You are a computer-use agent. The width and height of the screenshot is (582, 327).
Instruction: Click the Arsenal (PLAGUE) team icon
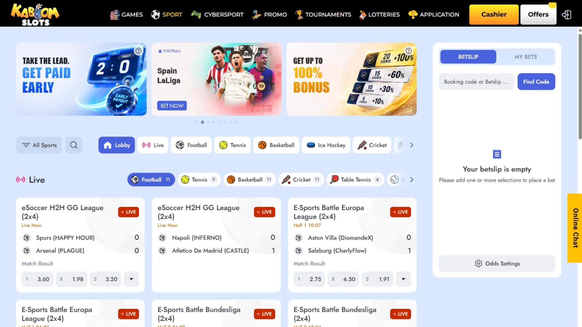(x=27, y=251)
